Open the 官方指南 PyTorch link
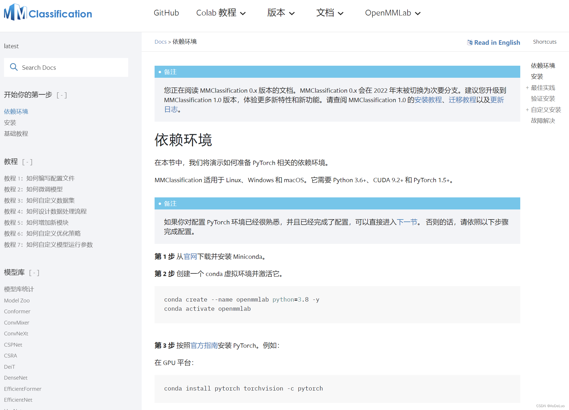569x410 pixels. tap(204, 345)
